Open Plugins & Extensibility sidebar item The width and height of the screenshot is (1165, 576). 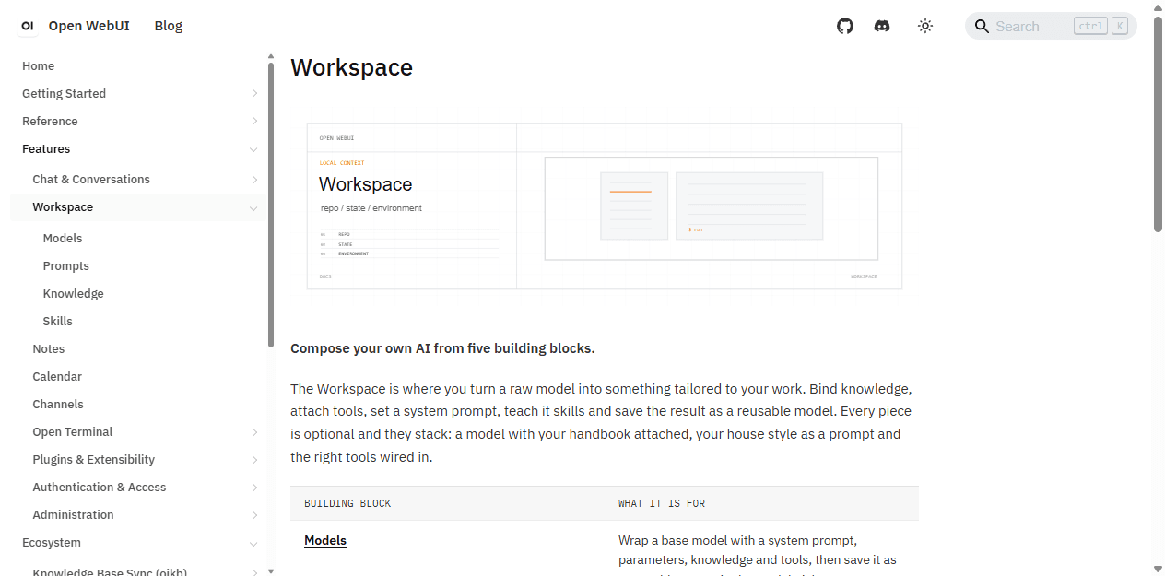(x=94, y=460)
